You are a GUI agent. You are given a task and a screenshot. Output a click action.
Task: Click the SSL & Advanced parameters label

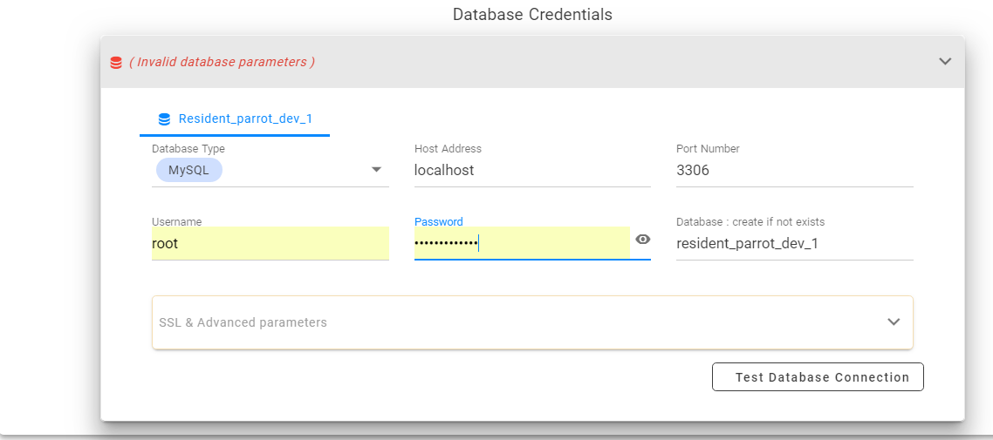pyautogui.click(x=243, y=322)
